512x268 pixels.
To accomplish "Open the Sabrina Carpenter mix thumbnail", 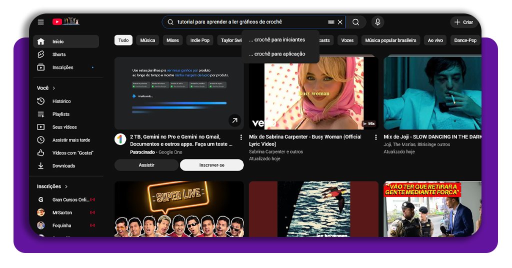I will pos(313,92).
